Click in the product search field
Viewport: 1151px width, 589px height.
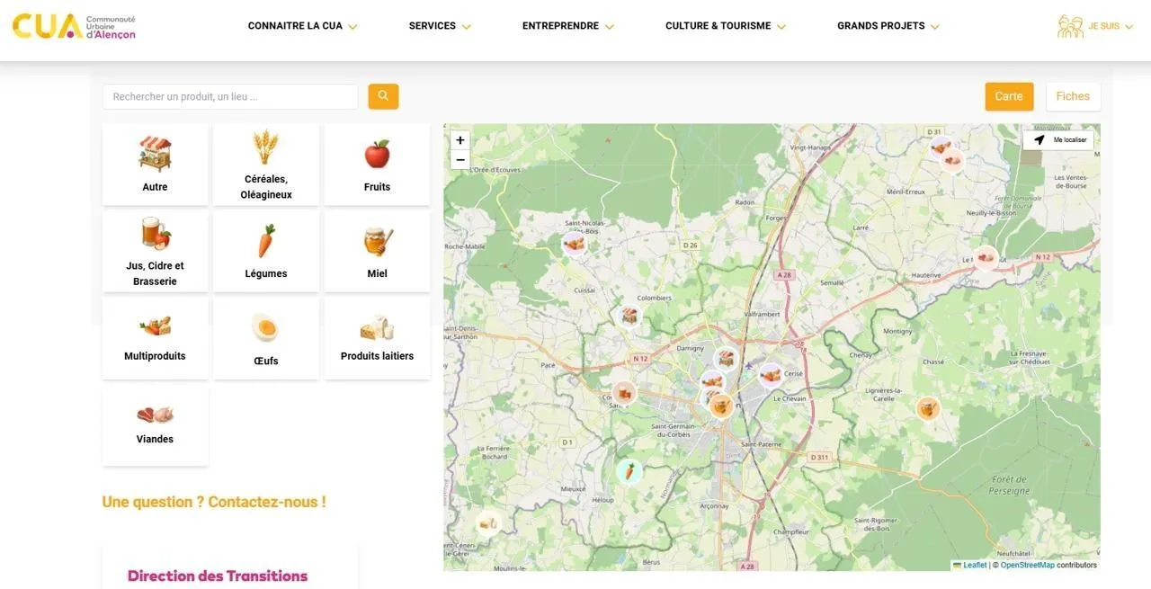230,96
